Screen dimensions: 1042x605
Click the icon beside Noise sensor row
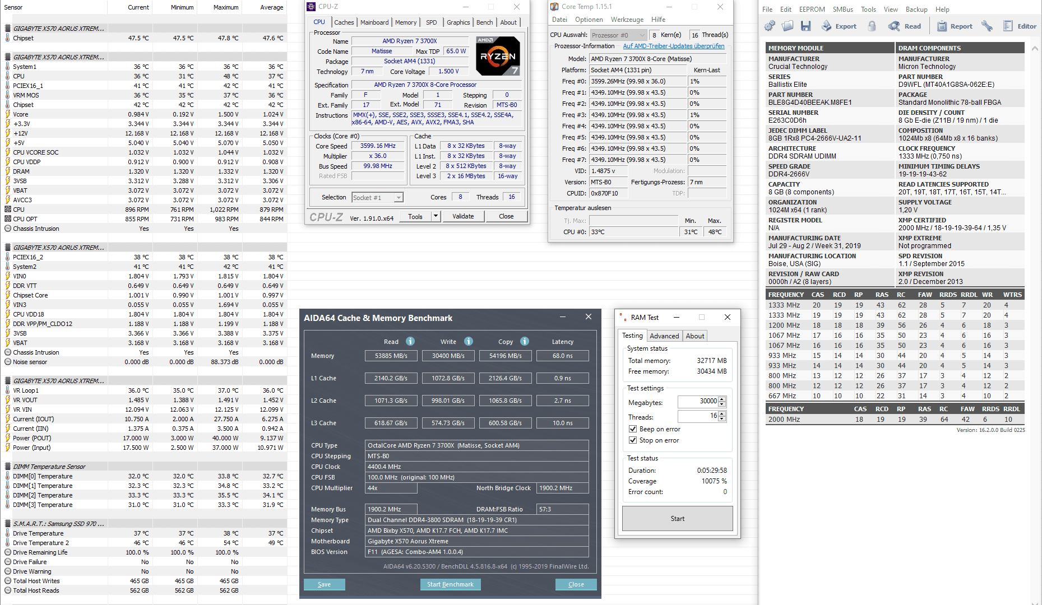tap(8, 362)
